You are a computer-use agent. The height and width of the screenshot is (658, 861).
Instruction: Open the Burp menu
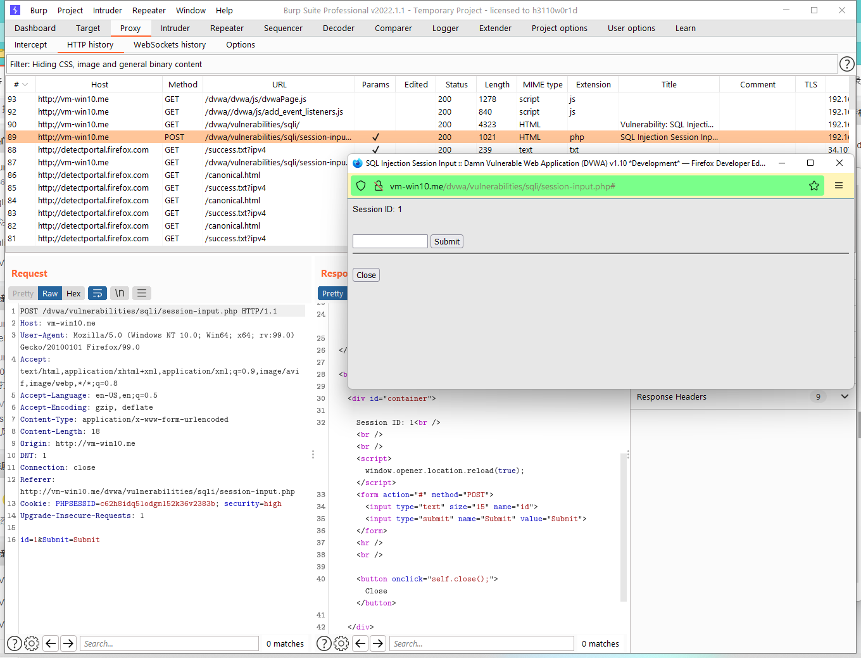pos(39,10)
